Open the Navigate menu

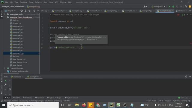pyautogui.click(x=23, y=2)
